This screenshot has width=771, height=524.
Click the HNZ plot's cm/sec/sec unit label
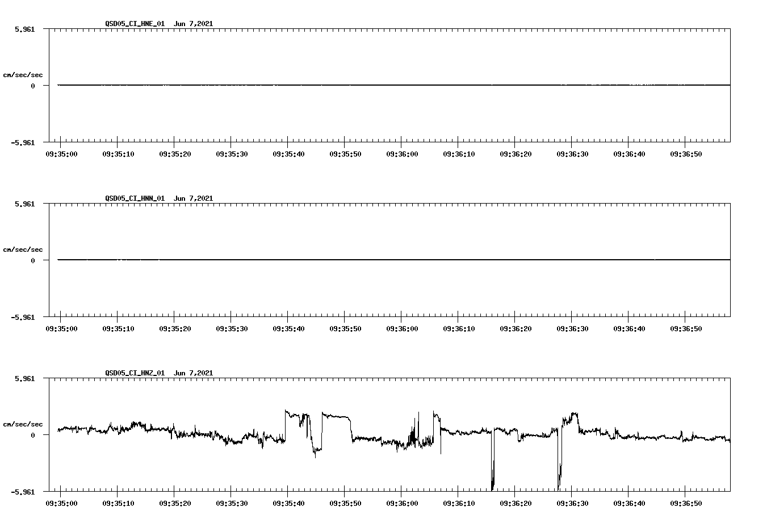23,424
